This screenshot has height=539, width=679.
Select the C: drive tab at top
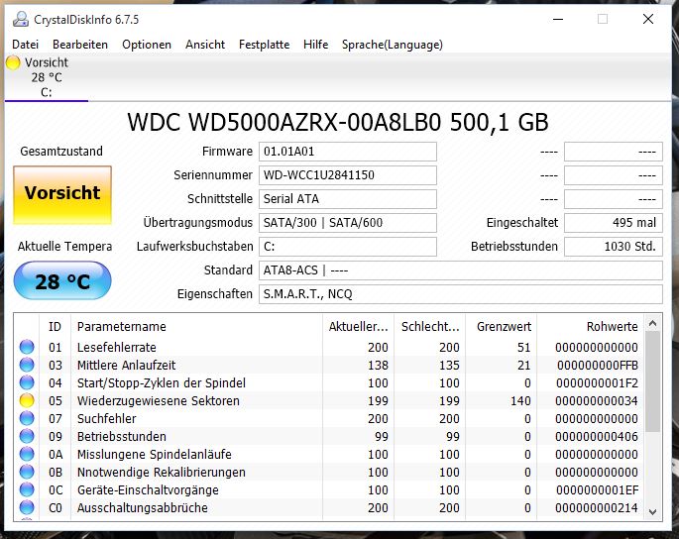[x=47, y=78]
